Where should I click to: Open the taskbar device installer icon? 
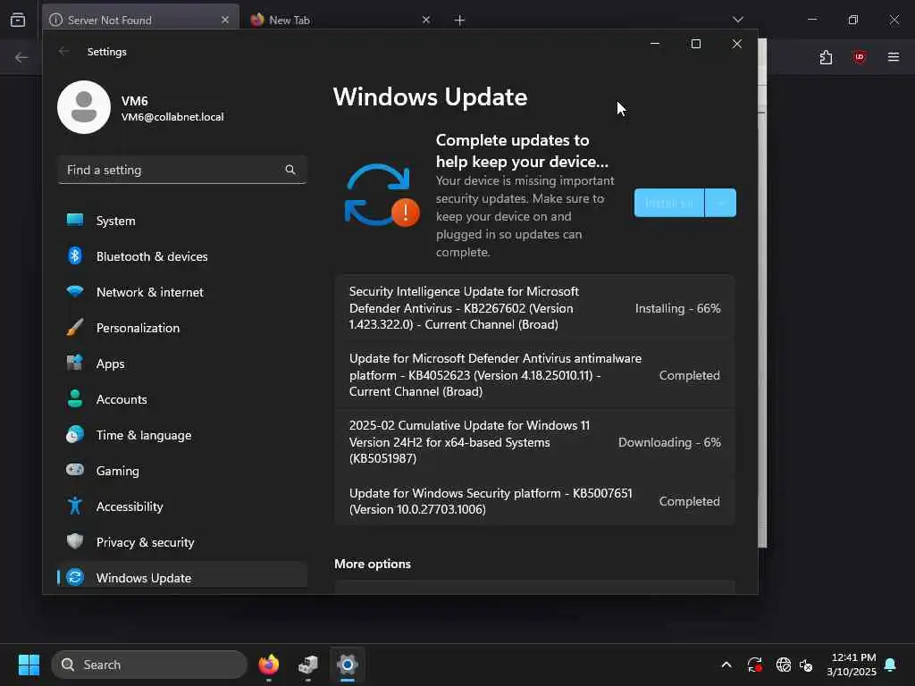point(308,665)
